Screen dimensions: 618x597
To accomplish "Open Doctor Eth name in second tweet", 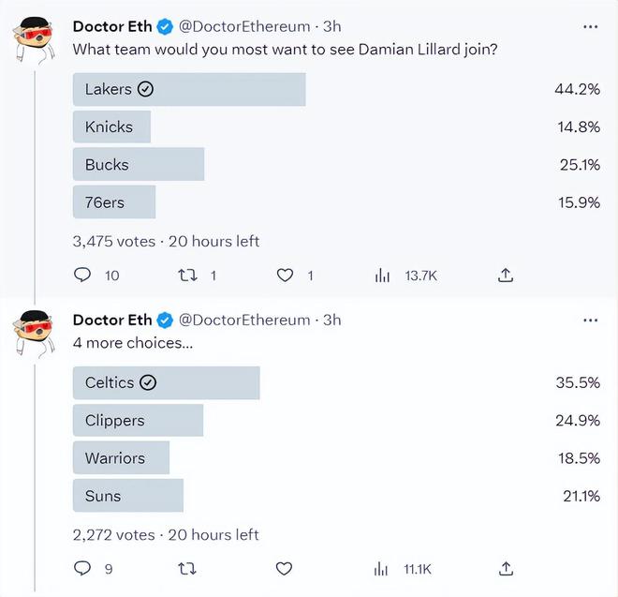I will [112, 320].
